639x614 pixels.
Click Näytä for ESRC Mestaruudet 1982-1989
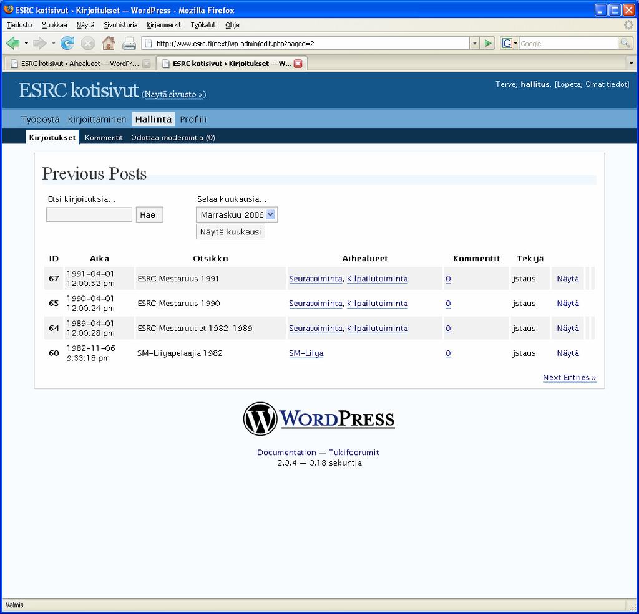[x=568, y=328]
